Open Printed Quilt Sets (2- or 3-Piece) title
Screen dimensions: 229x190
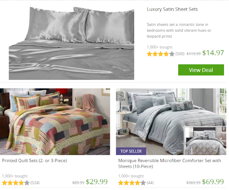coord(34,161)
